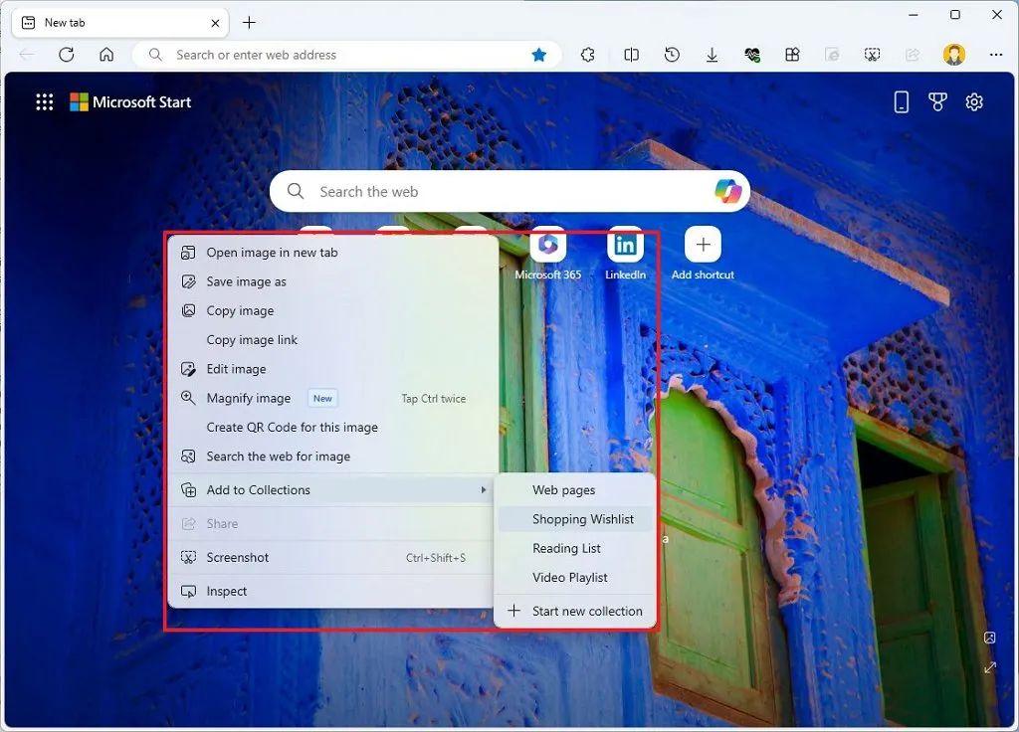Screen dimensions: 1019x732
Task: Click Start new collection
Action: 586,612
